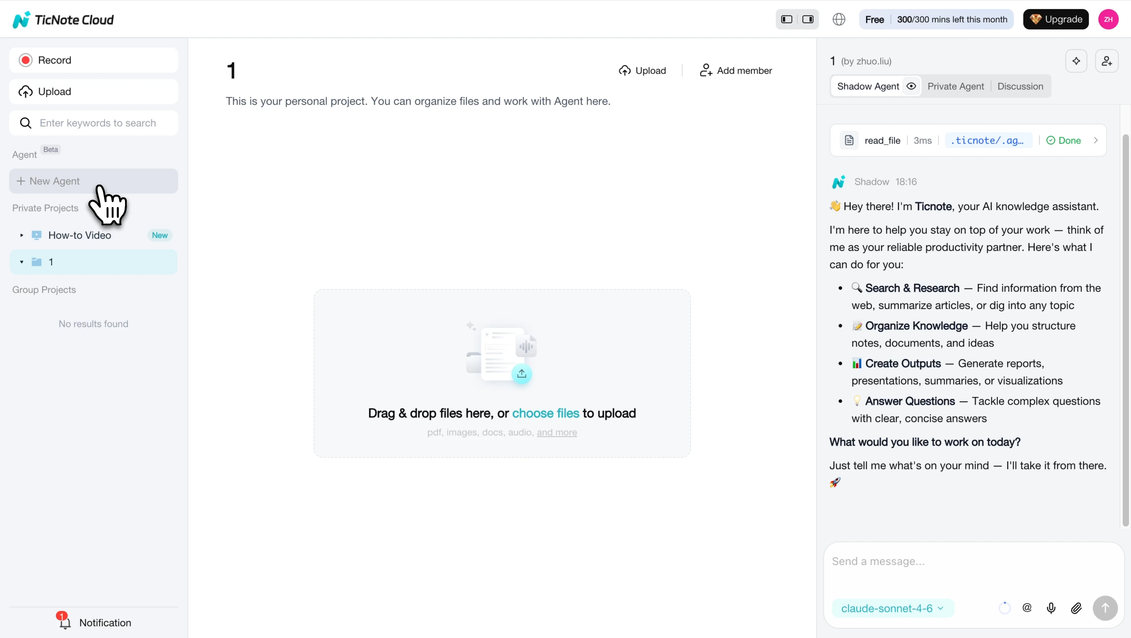Focus the keyword search field
The image size is (1131, 638).
click(93, 123)
